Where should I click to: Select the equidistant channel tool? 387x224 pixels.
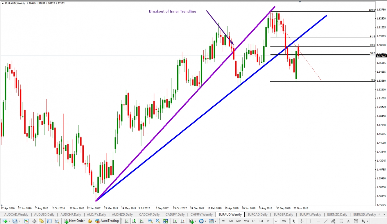(x=333, y=221)
